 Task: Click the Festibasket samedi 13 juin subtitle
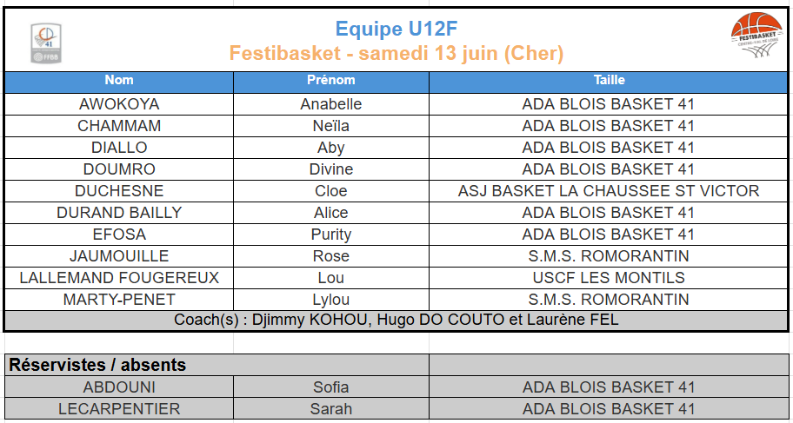(x=396, y=54)
